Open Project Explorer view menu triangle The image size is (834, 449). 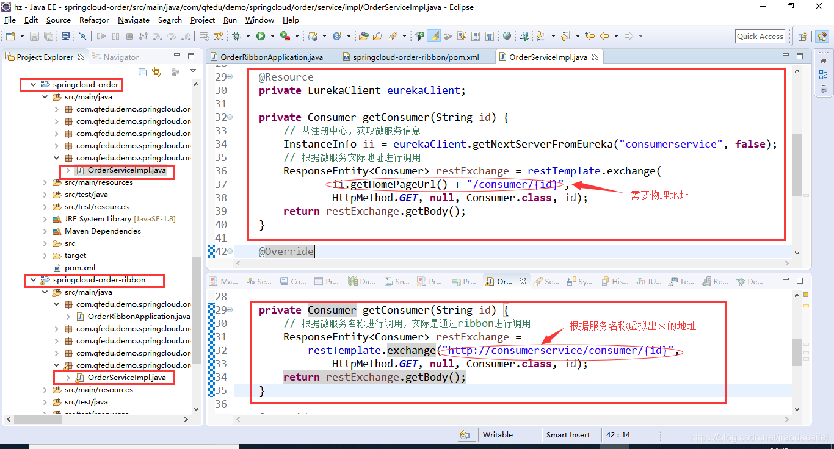coord(193,71)
